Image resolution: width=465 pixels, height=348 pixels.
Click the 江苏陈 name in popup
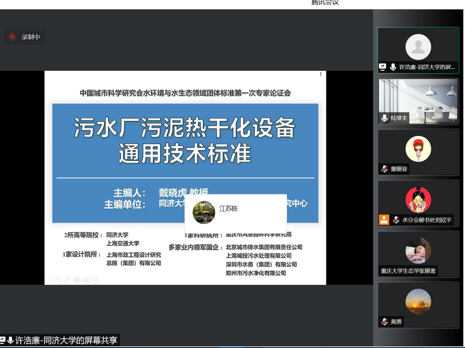pos(228,208)
